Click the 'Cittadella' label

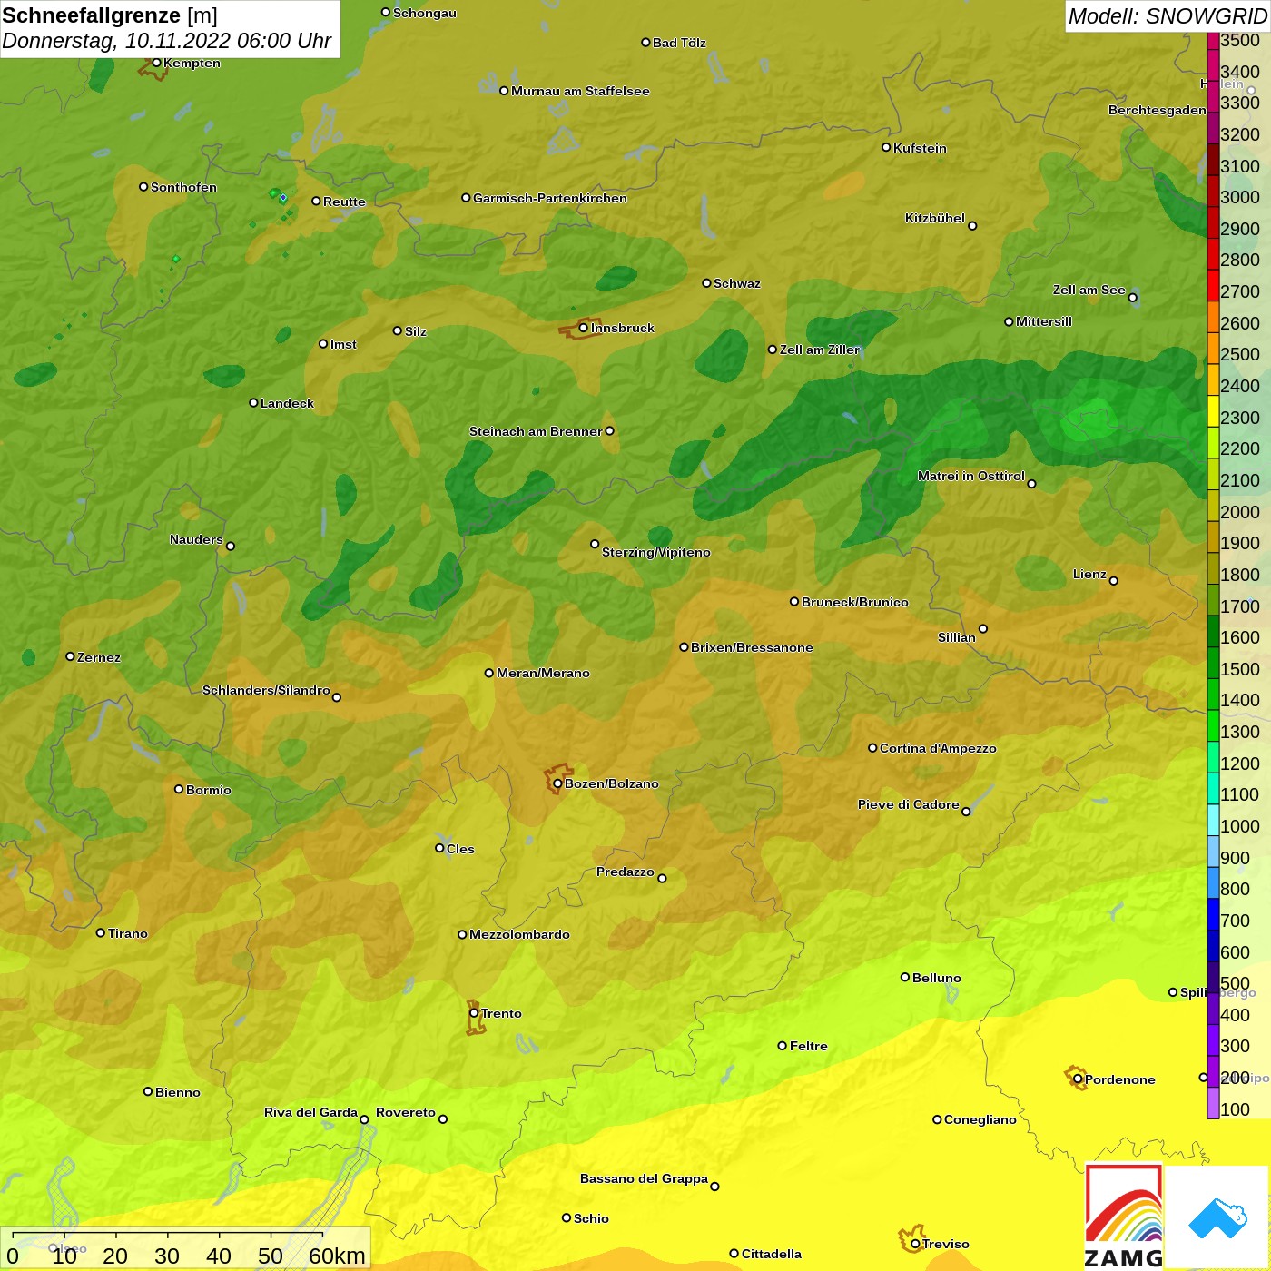[772, 1254]
